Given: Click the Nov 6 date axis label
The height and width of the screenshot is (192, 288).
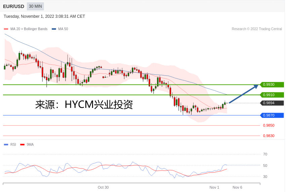Looking at the screenshot, I should [x=237, y=187].
